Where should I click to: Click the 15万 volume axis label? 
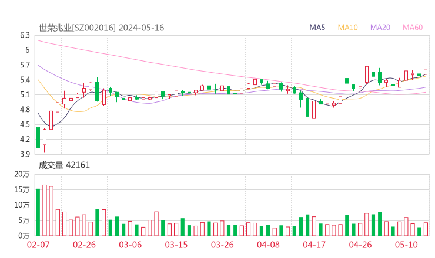click(x=22, y=189)
